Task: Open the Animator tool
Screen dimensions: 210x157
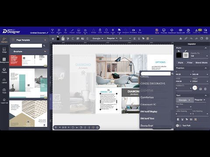Action: [x=133, y=31]
